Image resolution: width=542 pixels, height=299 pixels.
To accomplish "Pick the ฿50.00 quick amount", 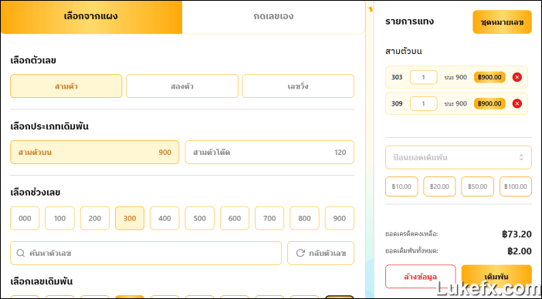I will click(x=477, y=186).
